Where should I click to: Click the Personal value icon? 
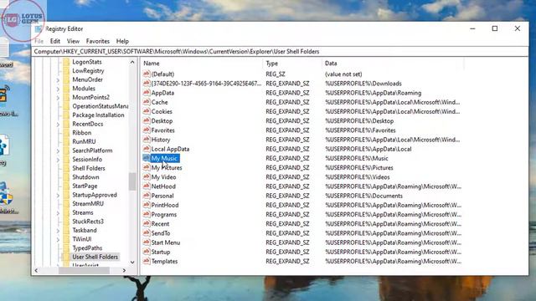tap(147, 196)
